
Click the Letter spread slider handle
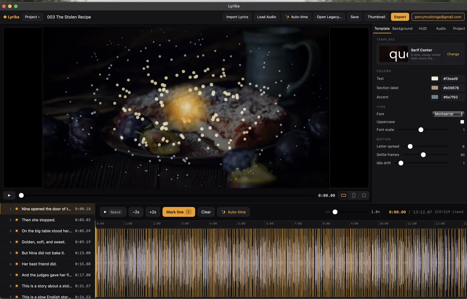(x=410, y=146)
